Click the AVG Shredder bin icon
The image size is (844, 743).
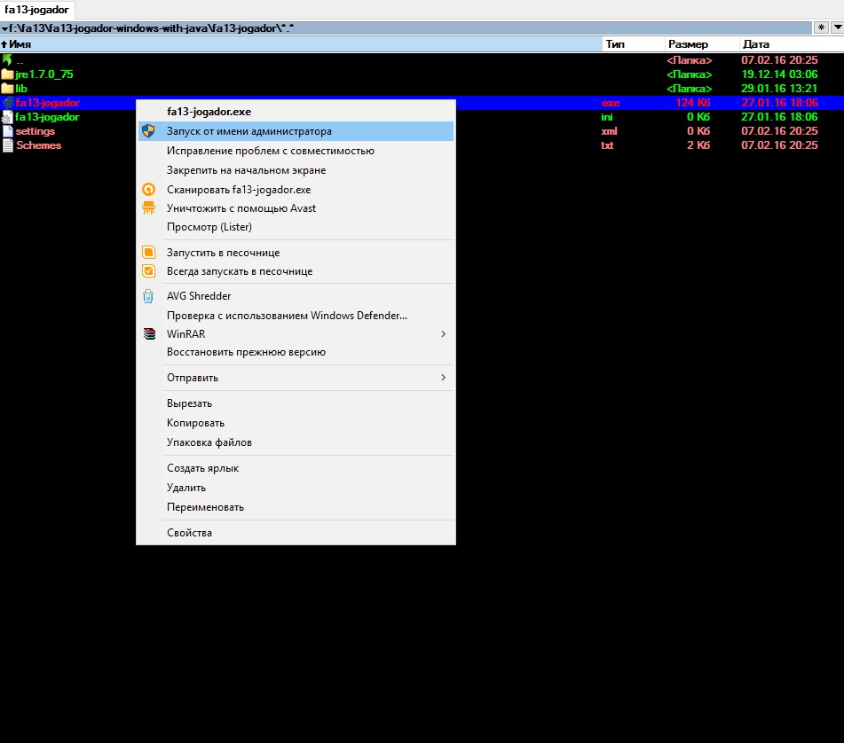click(x=148, y=296)
